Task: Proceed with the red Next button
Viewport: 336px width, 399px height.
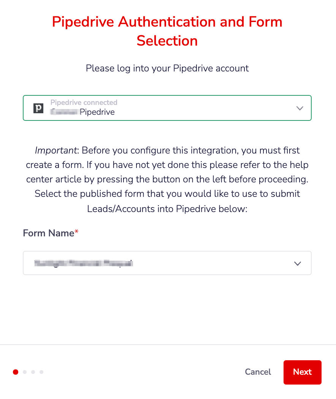Action: [x=303, y=372]
